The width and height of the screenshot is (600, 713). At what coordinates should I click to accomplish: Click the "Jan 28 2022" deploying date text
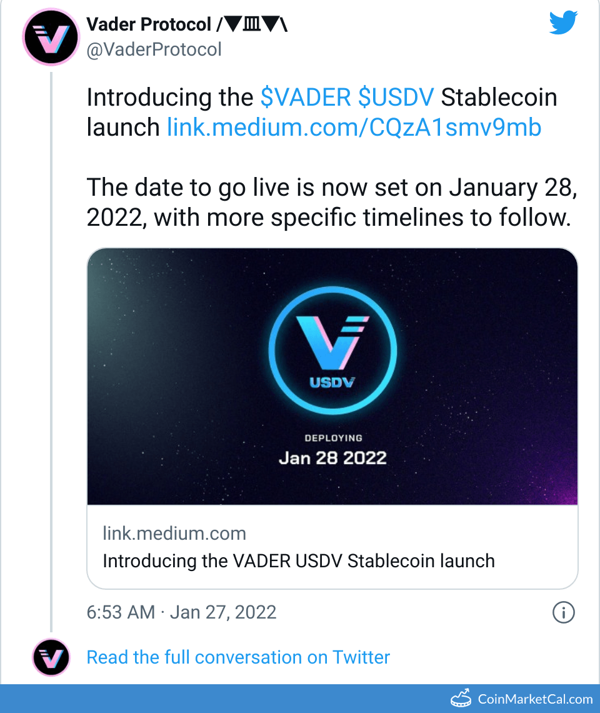[332, 457]
